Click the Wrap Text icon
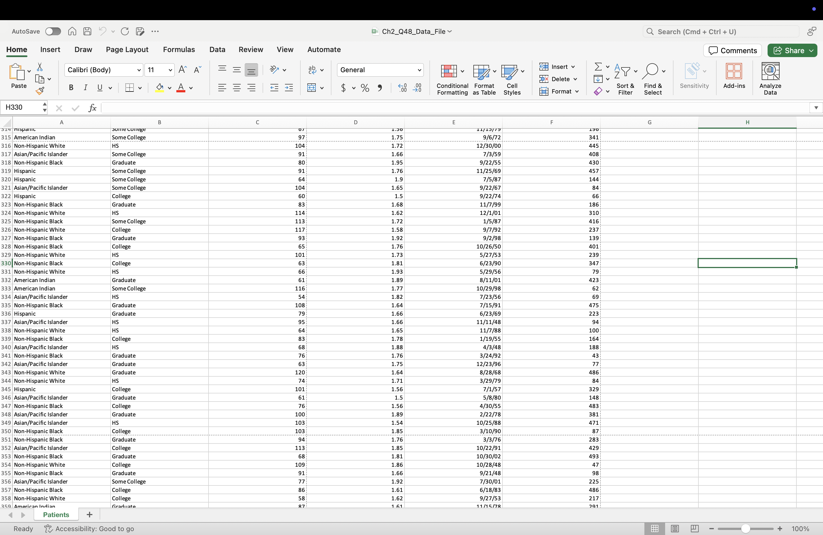 click(312, 70)
